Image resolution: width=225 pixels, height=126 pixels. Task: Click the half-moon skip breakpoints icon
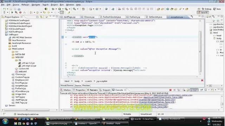pyautogui.click(x=46, y=9)
